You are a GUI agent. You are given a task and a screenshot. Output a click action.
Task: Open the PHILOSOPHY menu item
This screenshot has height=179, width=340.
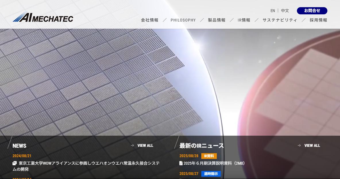point(183,20)
